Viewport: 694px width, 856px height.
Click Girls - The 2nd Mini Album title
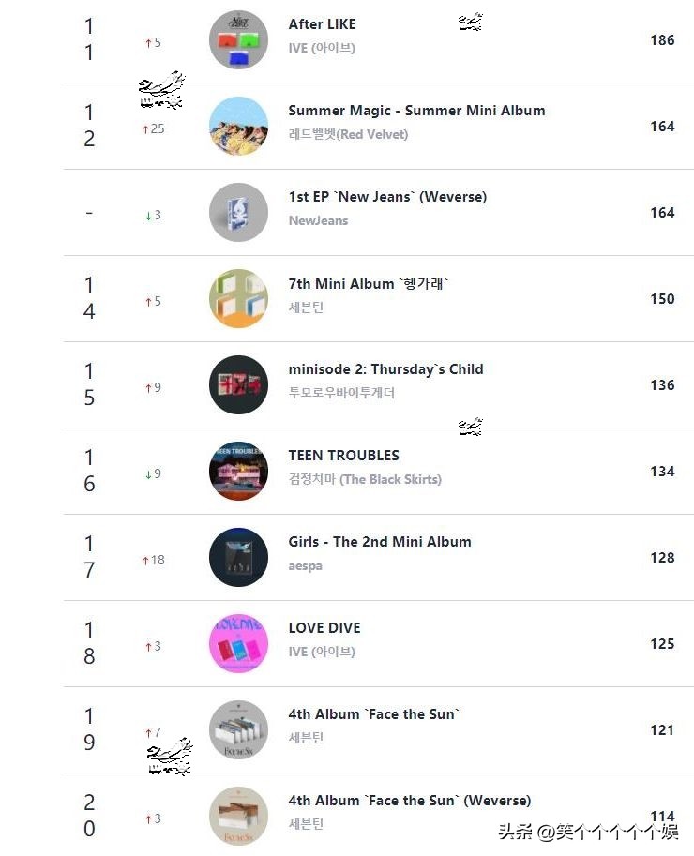(x=380, y=542)
